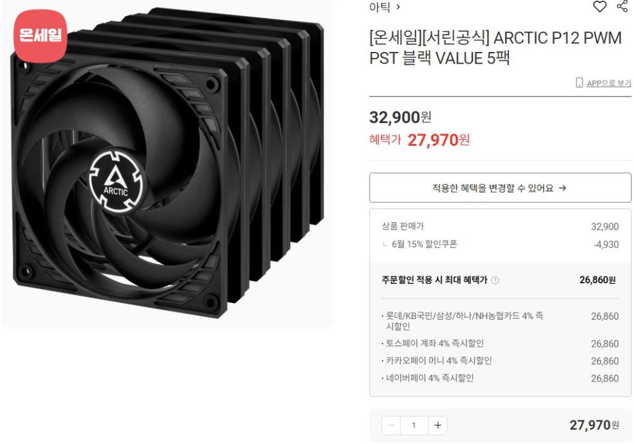
Task: Open 적용한 혜택을 변경할 수 있어요 button
Action: point(500,188)
